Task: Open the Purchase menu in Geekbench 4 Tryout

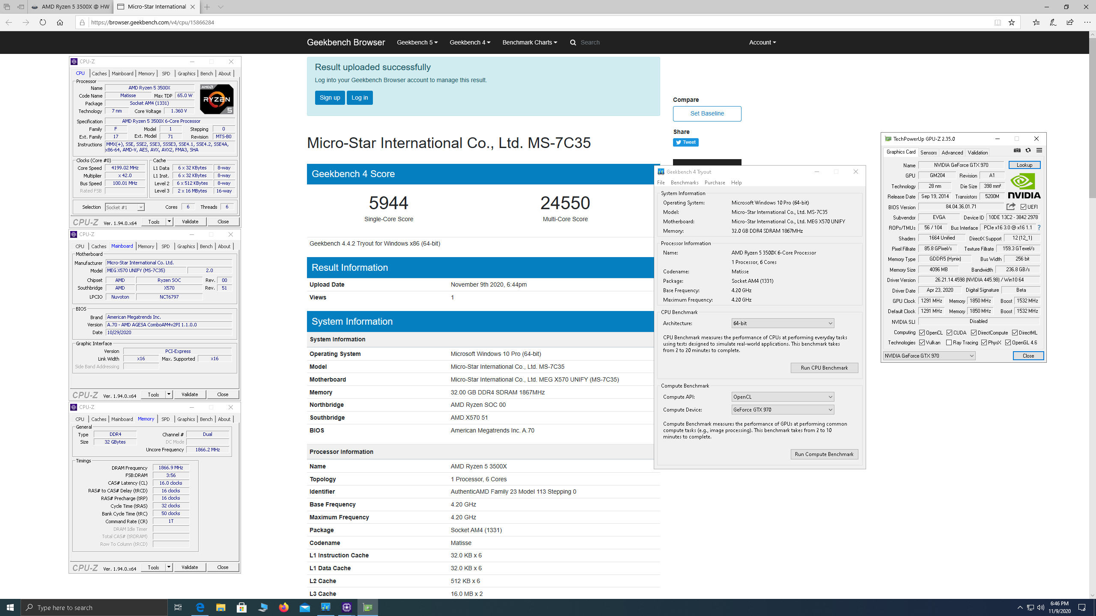Action: coord(715,183)
